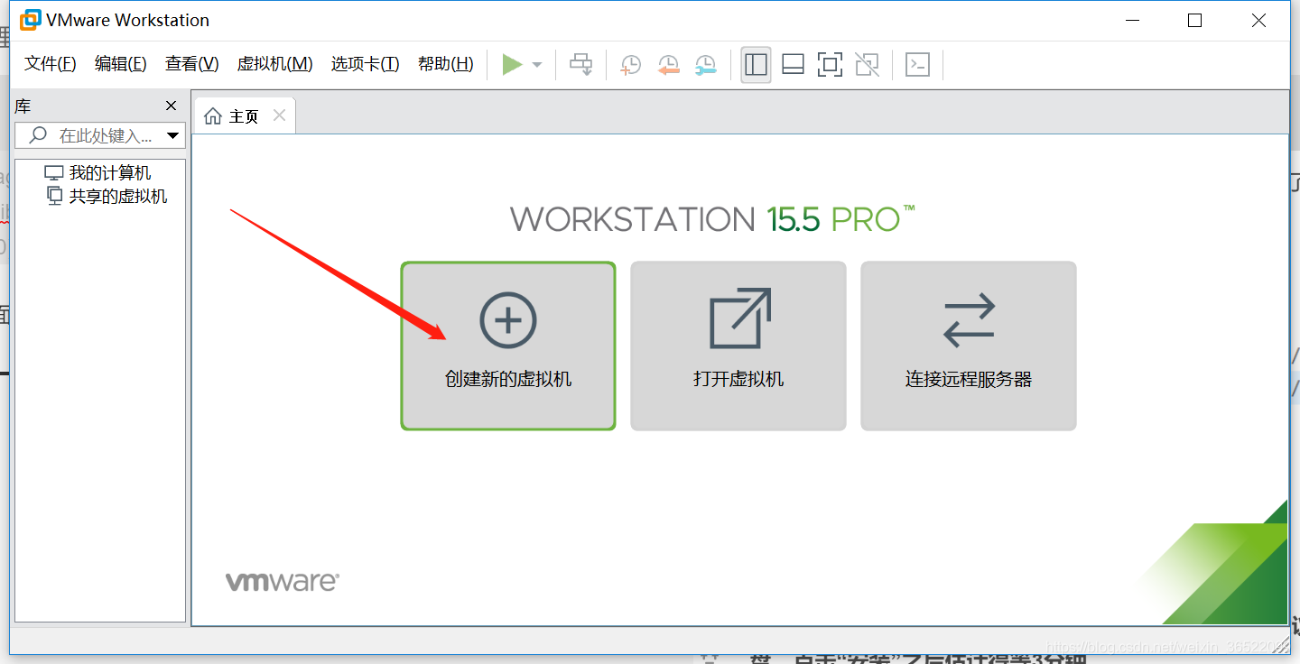Viewport: 1300px width, 664px height.
Task: Open the 查看(V) menu
Action: click(192, 64)
